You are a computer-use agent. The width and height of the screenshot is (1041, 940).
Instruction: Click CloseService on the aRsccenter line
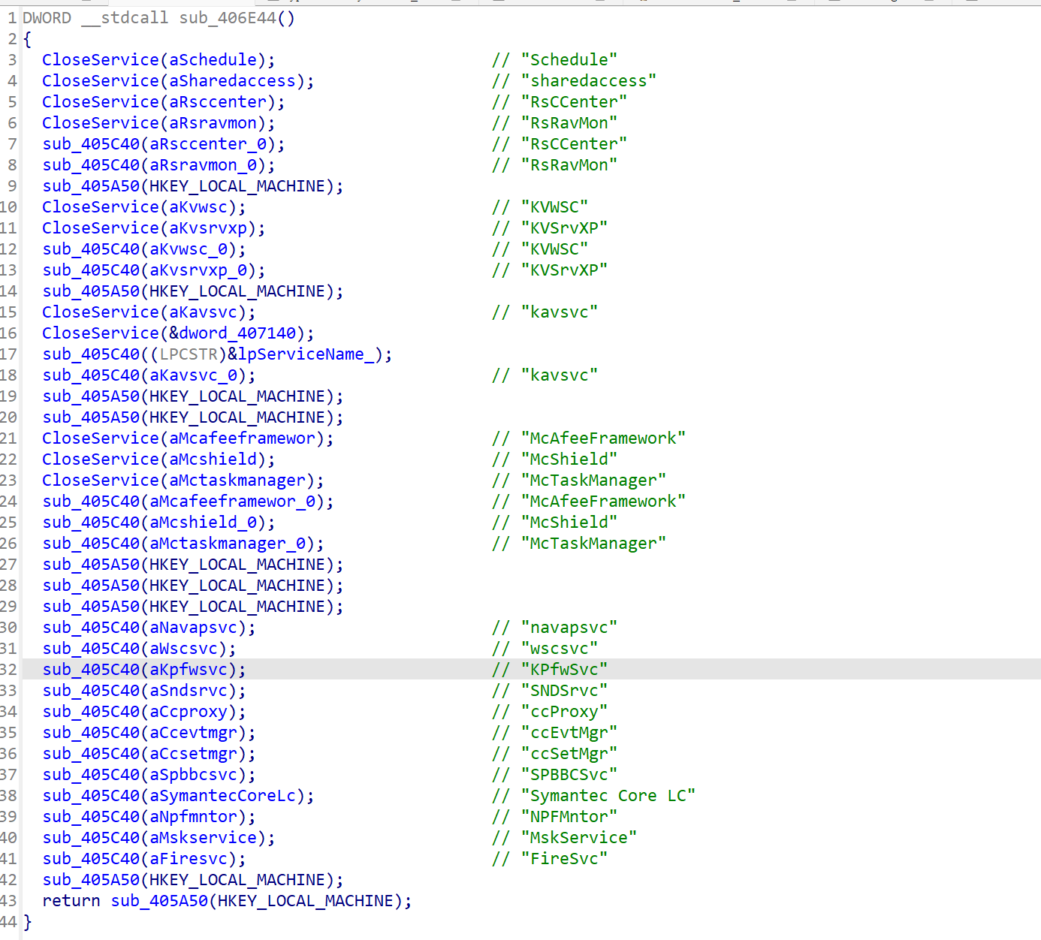[x=101, y=101]
